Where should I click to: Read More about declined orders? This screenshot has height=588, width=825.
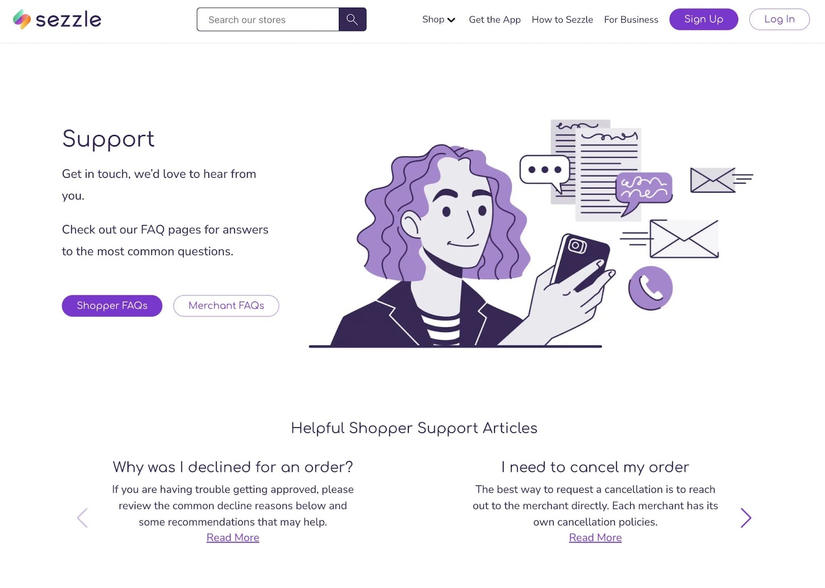[x=233, y=537]
